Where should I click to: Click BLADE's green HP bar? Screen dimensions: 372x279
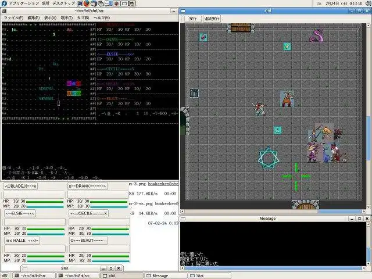[x=45, y=202]
